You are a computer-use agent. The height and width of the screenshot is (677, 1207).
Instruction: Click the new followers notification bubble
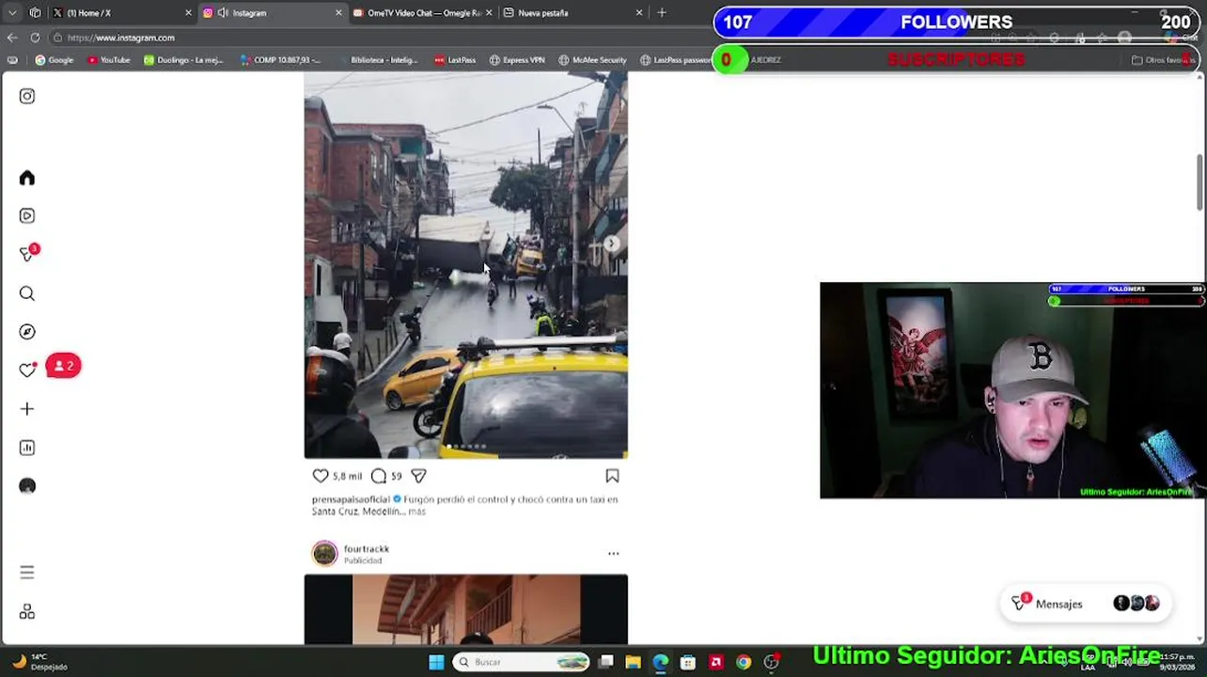click(x=64, y=366)
